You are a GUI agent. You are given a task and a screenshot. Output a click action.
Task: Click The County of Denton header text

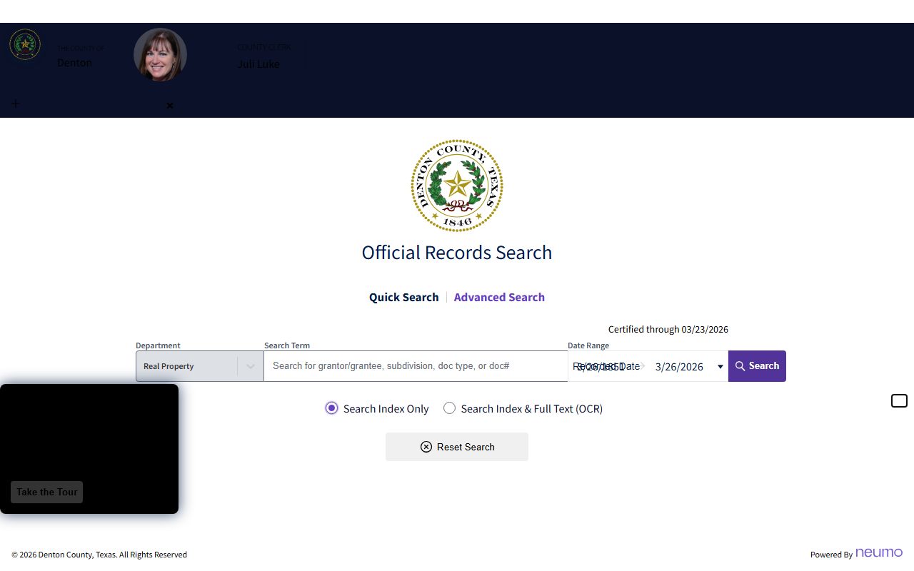point(81,56)
